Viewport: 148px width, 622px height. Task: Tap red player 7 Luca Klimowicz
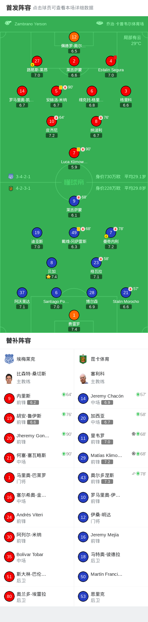[74, 153]
